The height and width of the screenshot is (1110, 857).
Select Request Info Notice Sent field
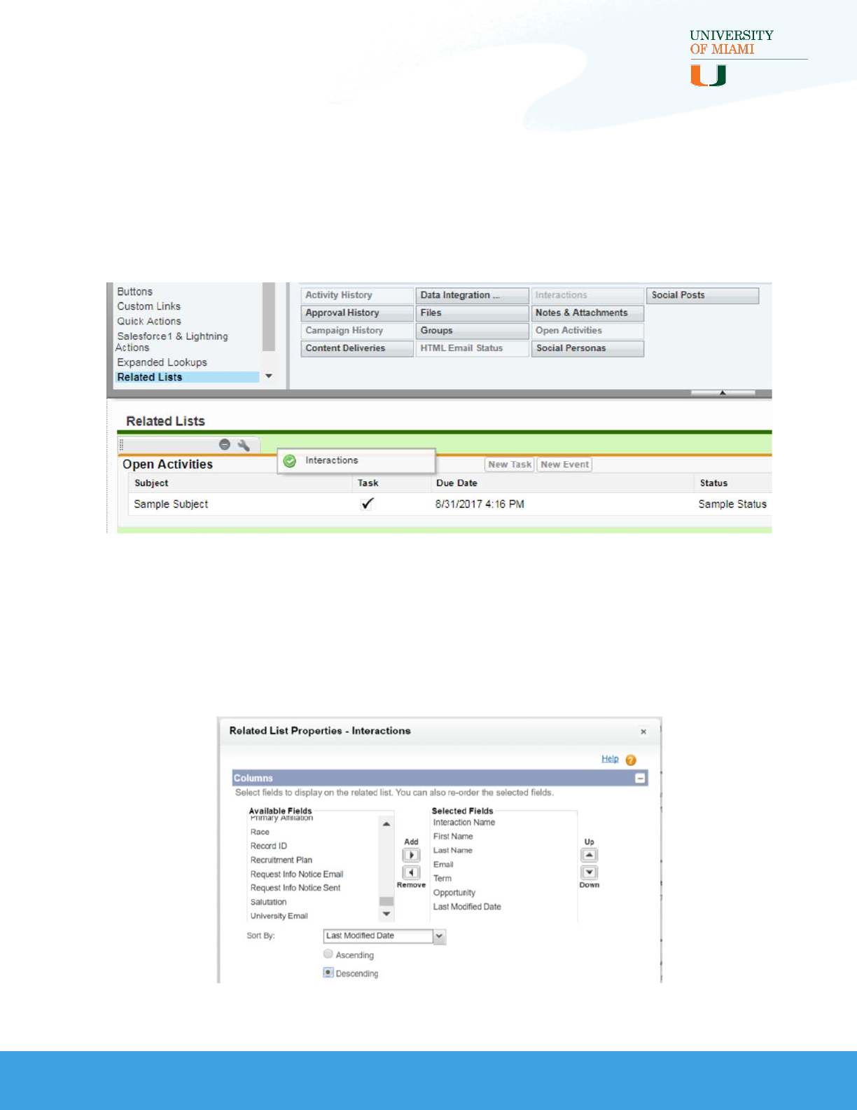295,888
